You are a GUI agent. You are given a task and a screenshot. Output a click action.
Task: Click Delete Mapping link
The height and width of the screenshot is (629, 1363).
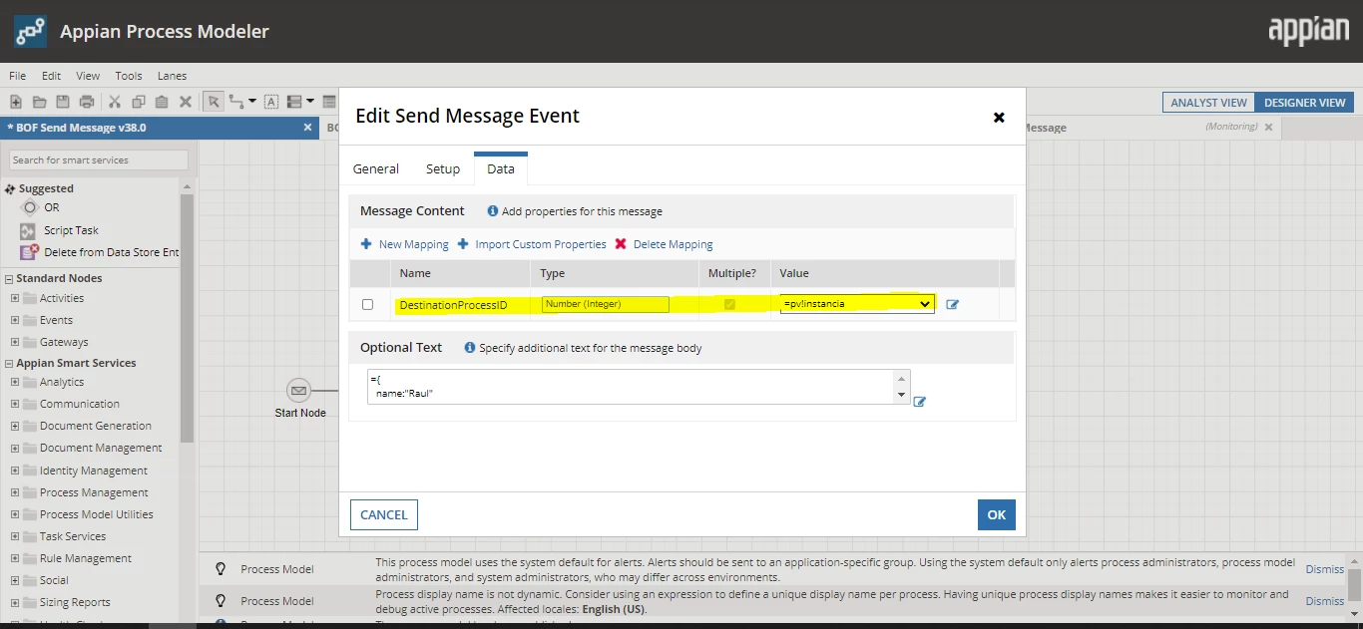pyautogui.click(x=664, y=244)
